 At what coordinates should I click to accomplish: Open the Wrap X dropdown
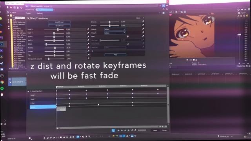click(x=115, y=29)
